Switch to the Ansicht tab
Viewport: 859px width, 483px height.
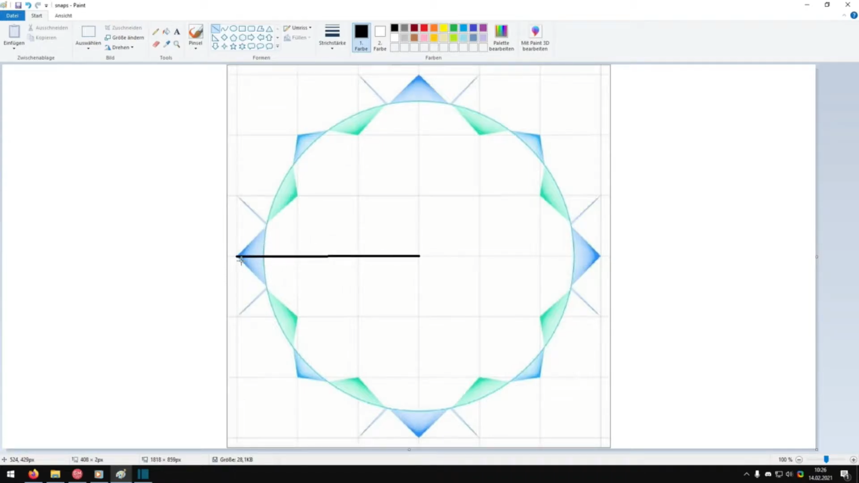pos(63,16)
